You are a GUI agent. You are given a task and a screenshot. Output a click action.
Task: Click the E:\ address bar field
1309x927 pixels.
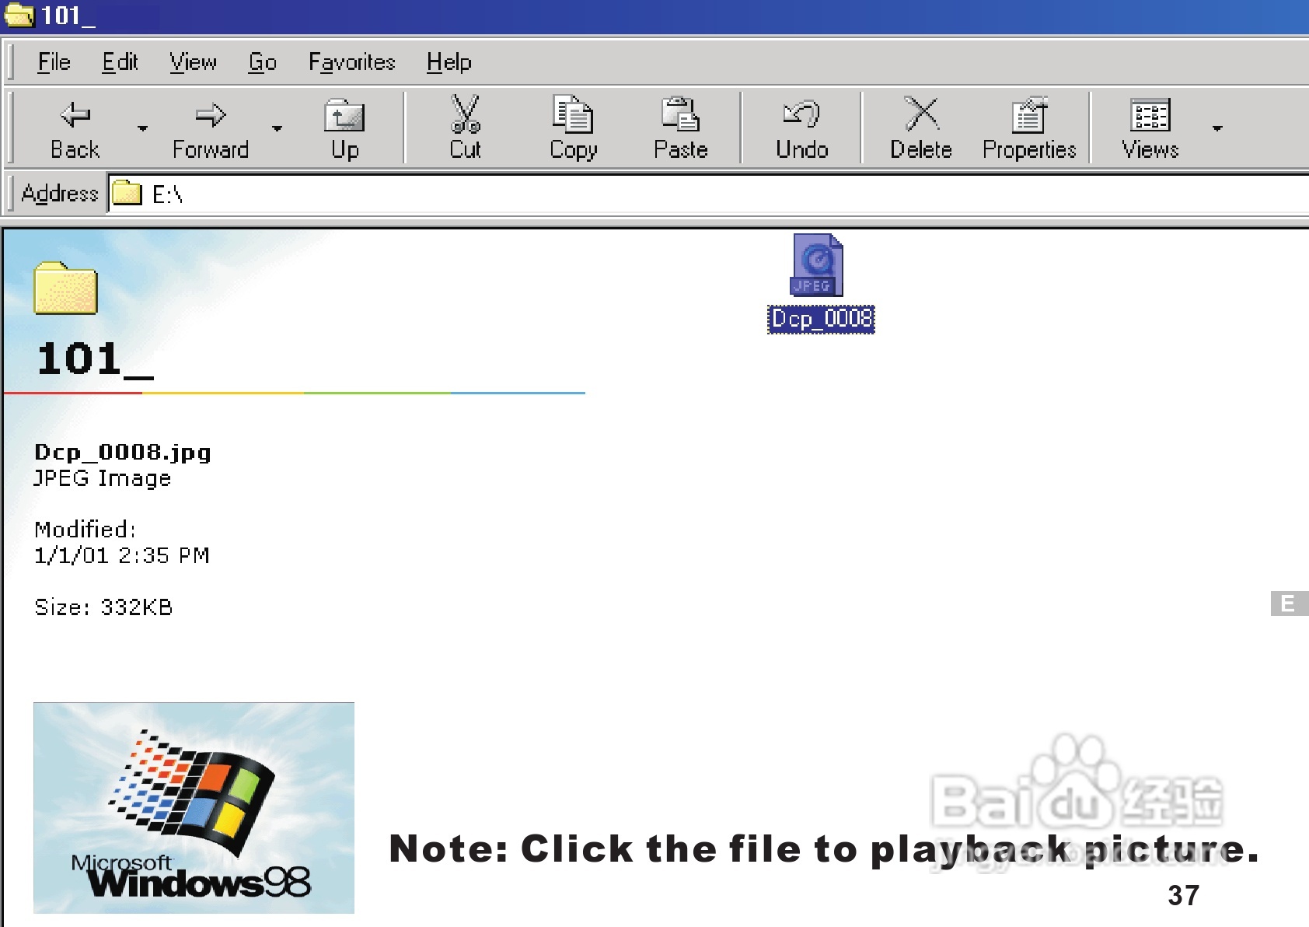pos(707,194)
